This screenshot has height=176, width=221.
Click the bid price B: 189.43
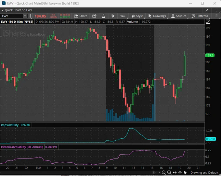pyautogui.click(x=65, y=15)
